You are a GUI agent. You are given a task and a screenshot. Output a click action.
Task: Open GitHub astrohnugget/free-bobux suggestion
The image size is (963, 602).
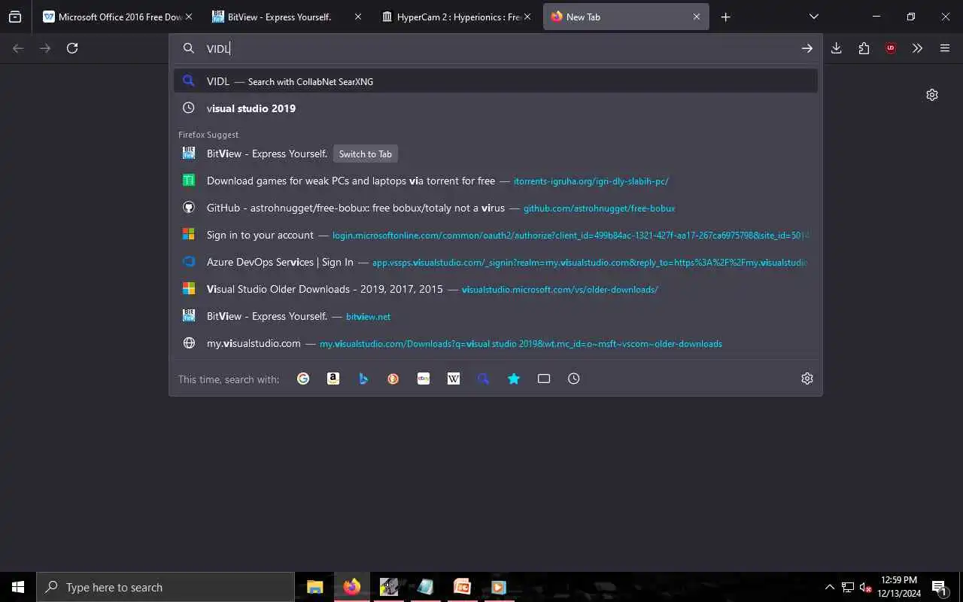496,208
